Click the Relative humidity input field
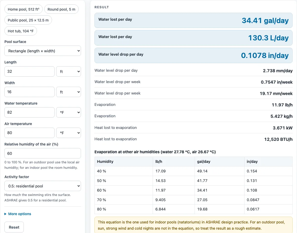The image size is (297, 233). click(43, 153)
